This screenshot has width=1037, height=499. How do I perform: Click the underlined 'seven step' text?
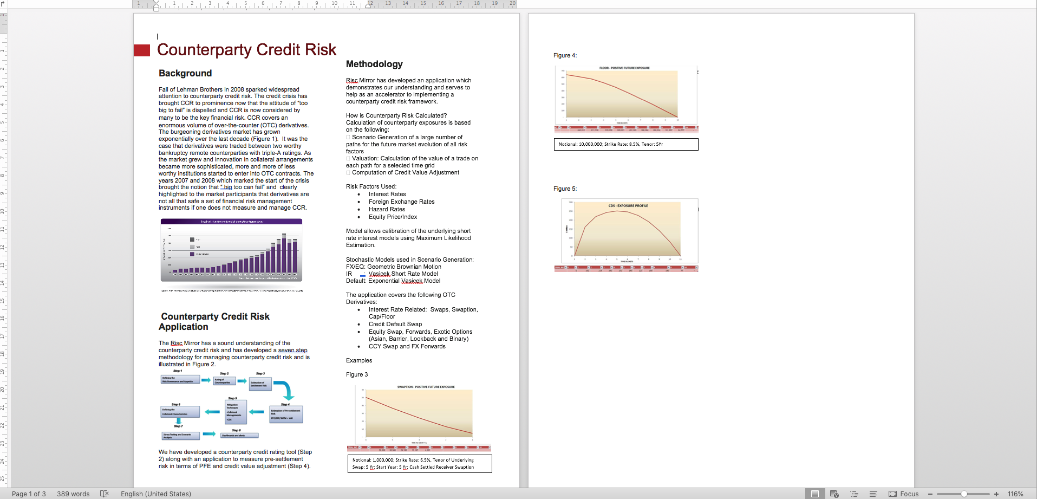(x=292, y=350)
